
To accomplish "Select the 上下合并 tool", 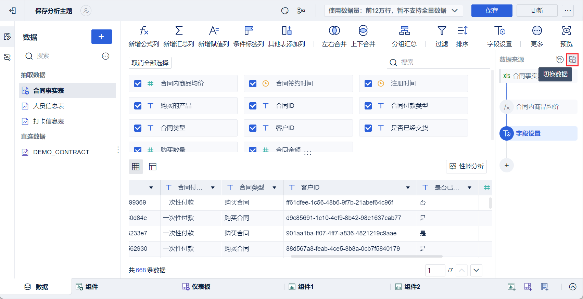I will pyautogui.click(x=363, y=36).
